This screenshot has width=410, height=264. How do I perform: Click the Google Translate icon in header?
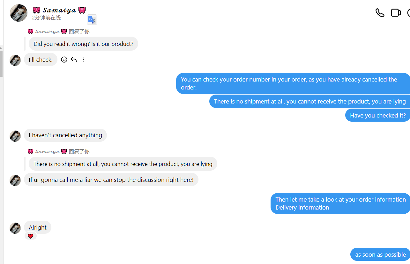(x=92, y=20)
